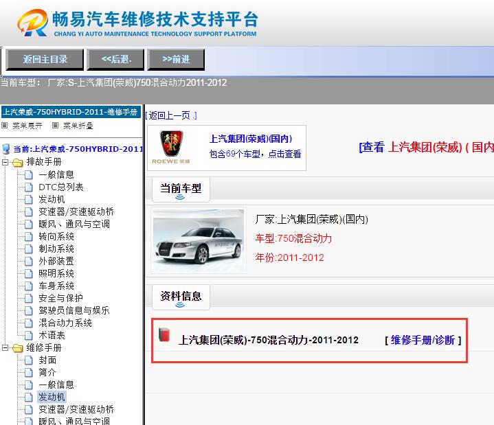
Task: Click page icon beside 混合动力系统
Action: tap(29, 323)
